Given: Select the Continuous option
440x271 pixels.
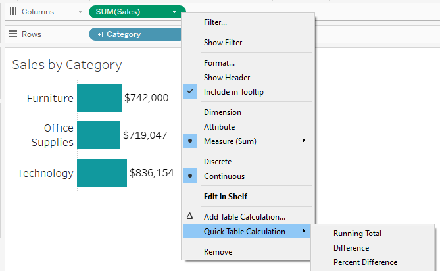Looking at the screenshot, I should pos(224,176).
